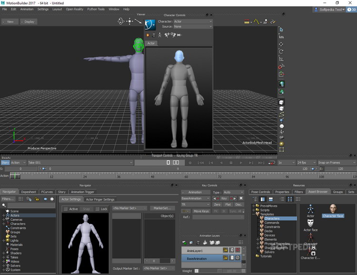The height and width of the screenshot is (275, 357).
Task: Select the Actor face asset icon
Action: (310, 223)
